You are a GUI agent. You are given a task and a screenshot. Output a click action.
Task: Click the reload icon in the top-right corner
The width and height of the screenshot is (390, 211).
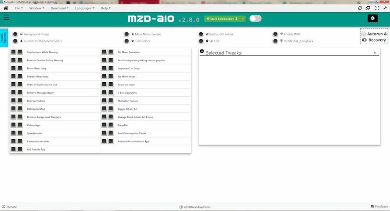[x=360, y=8]
